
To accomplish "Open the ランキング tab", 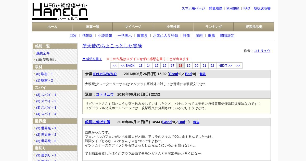I will [x=213, y=27].
